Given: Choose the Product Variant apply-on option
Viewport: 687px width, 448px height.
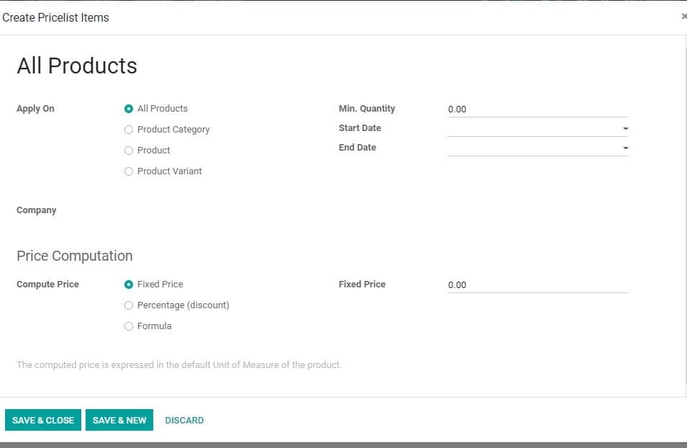Looking at the screenshot, I should pyautogui.click(x=129, y=171).
